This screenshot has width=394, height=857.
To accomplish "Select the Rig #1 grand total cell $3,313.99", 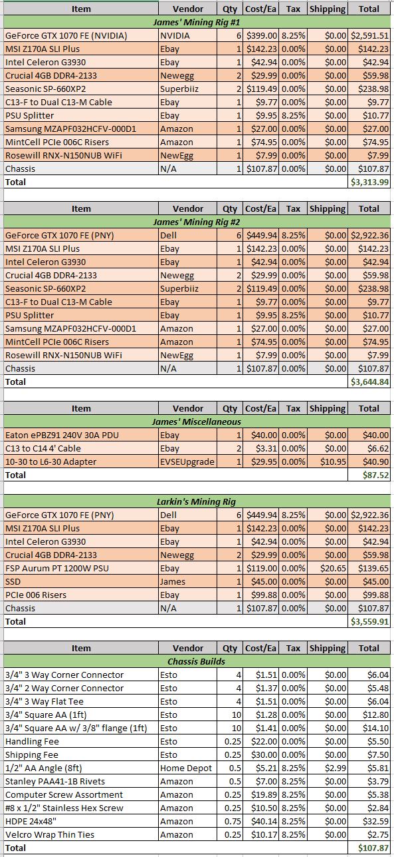I will coord(369,182).
